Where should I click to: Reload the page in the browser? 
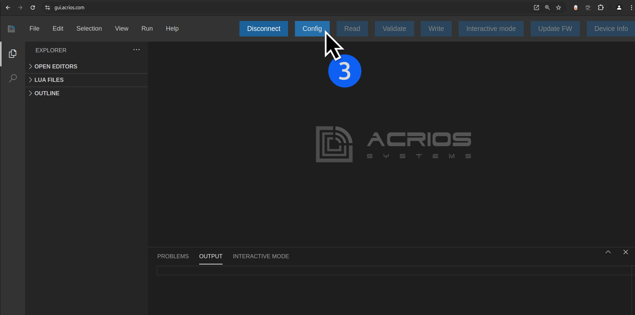[33, 8]
